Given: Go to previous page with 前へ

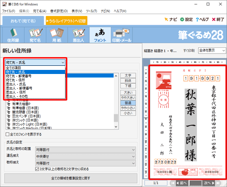Looking at the screenshot, I should point(182,183).
